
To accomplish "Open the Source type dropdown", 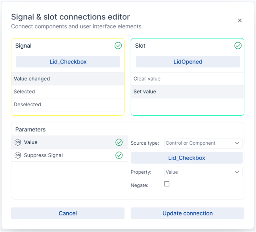I will [x=203, y=143].
